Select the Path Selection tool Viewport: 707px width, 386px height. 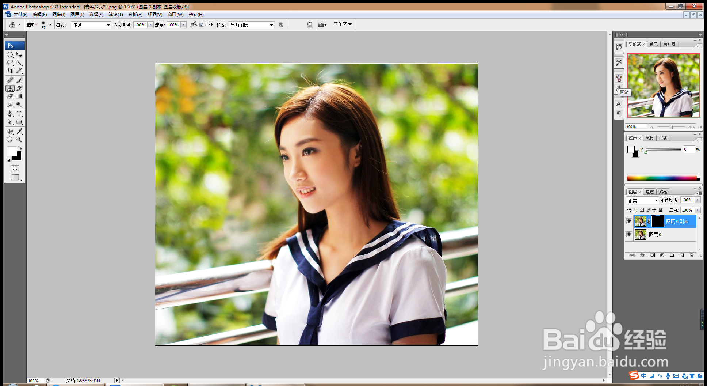coord(10,122)
